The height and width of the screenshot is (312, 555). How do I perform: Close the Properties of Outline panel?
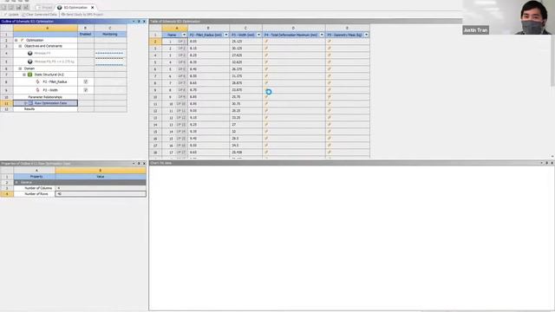[x=144, y=164]
